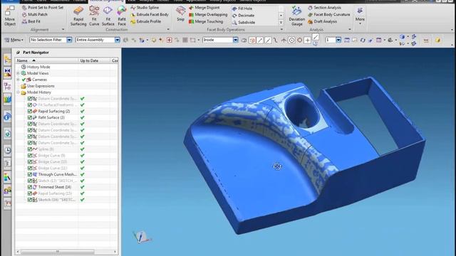Viewport: 456px width, 256px height.
Task: Select Best Fit alignment
Action: click(x=31, y=21)
